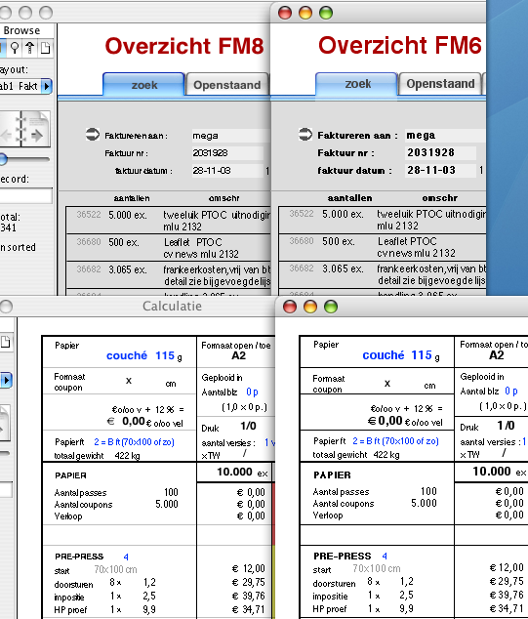Close the bottom-right calculation window
The image size is (528, 619).
290,307
